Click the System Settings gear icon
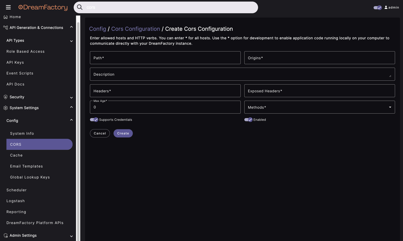 click(x=5, y=108)
